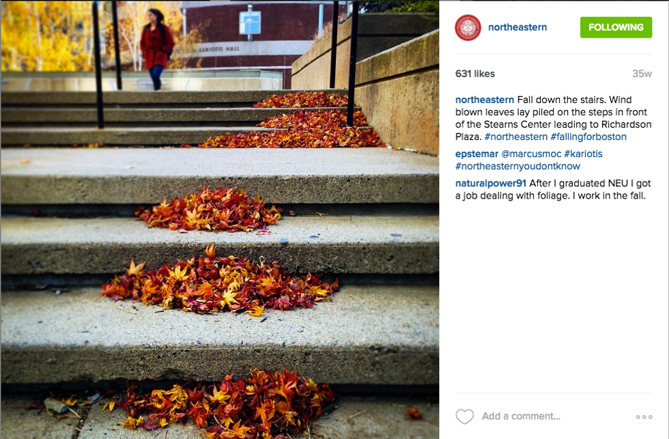The width and height of the screenshot is (669, 439).
Task: Click the leaf-covered stairs photo
Action: [x=218, y=273]
